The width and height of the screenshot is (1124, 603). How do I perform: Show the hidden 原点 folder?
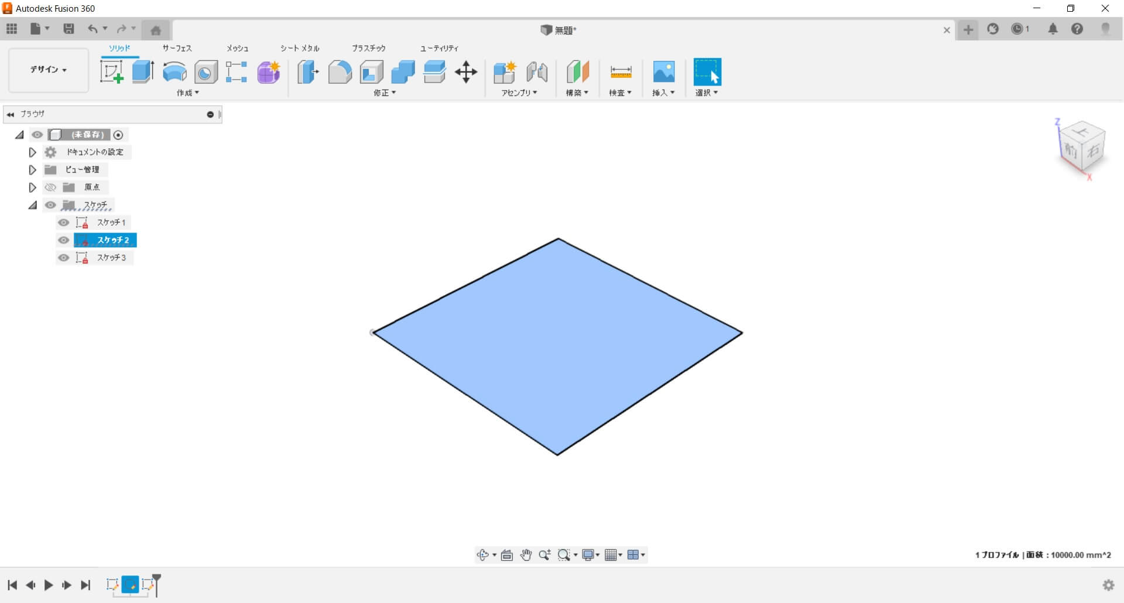(x=50, y=187)
